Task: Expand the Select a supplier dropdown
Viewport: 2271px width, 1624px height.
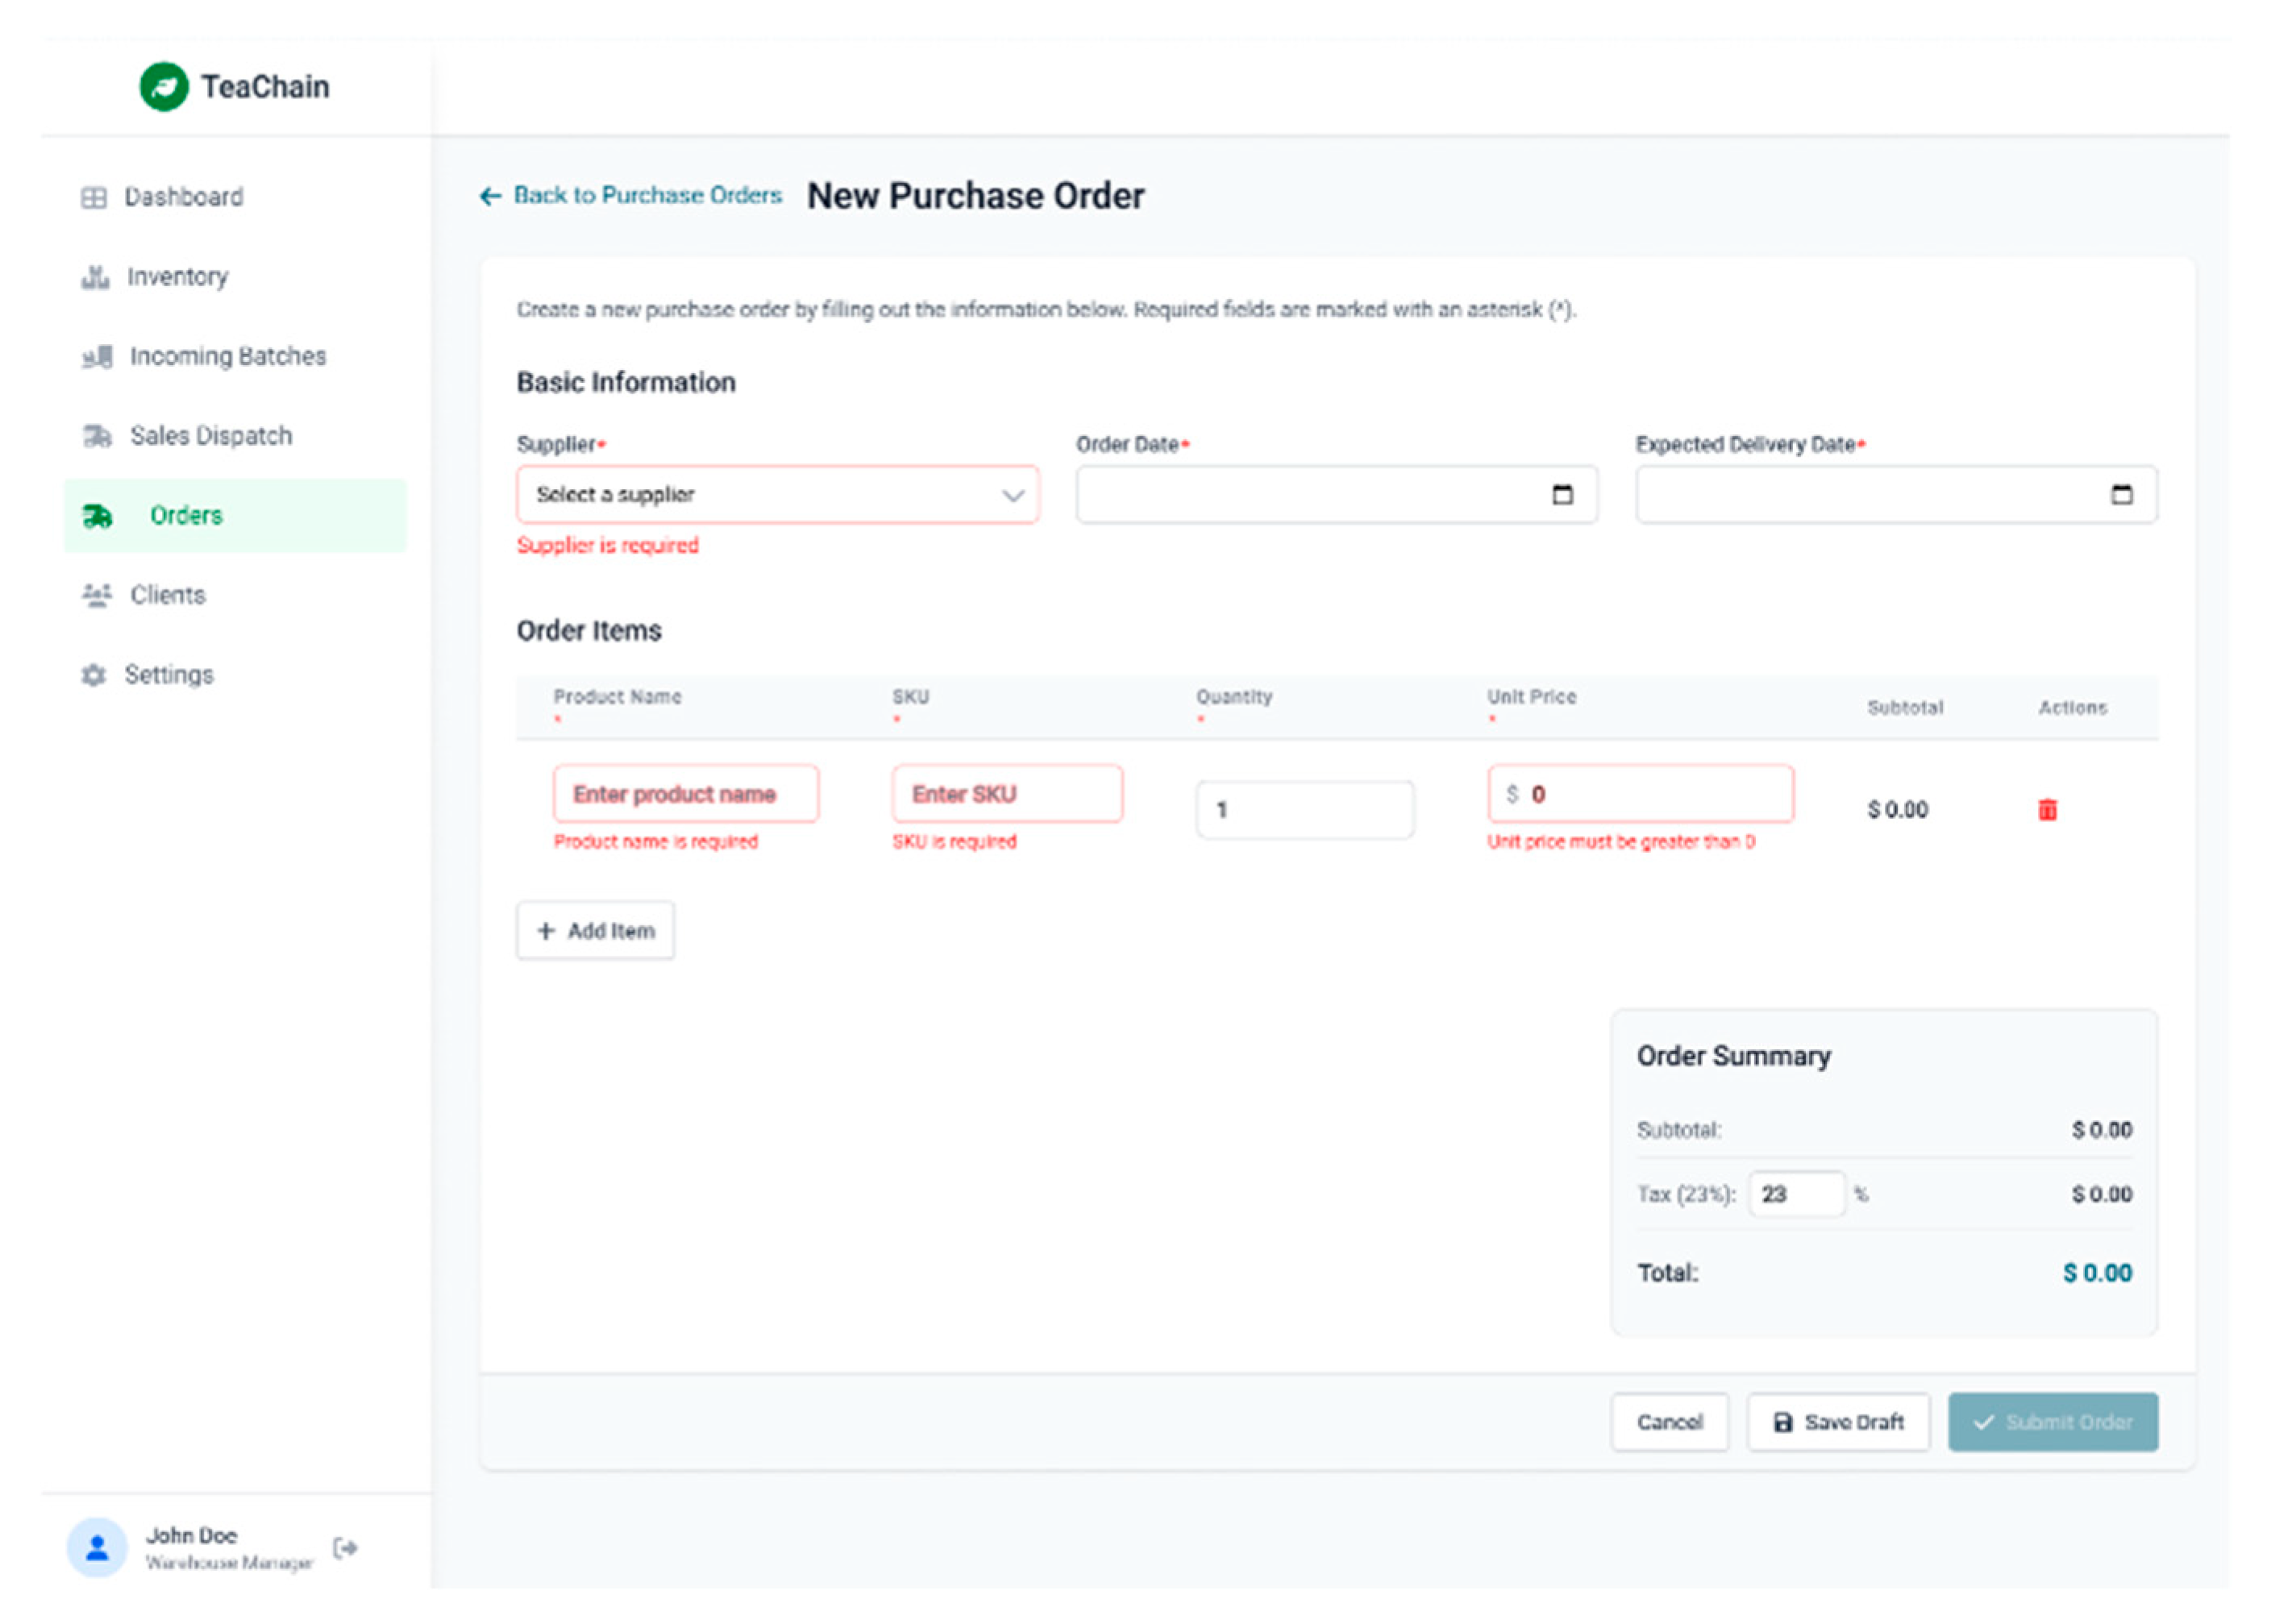Action: pos(777,494)
